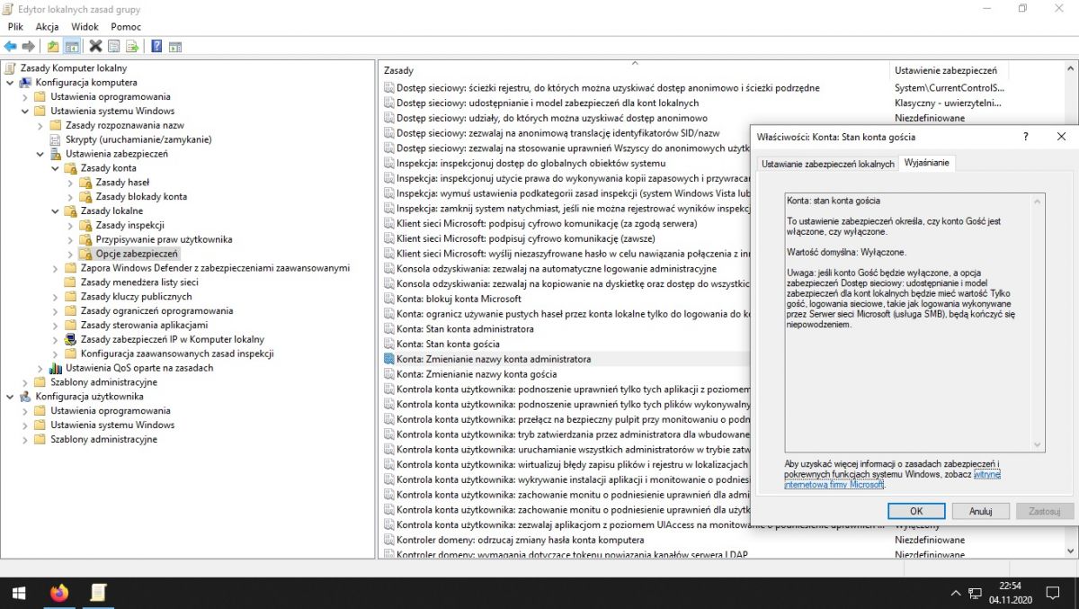The image size is (1079, 609).
Task: Open the Plik menu
Action: click(15, 27)
